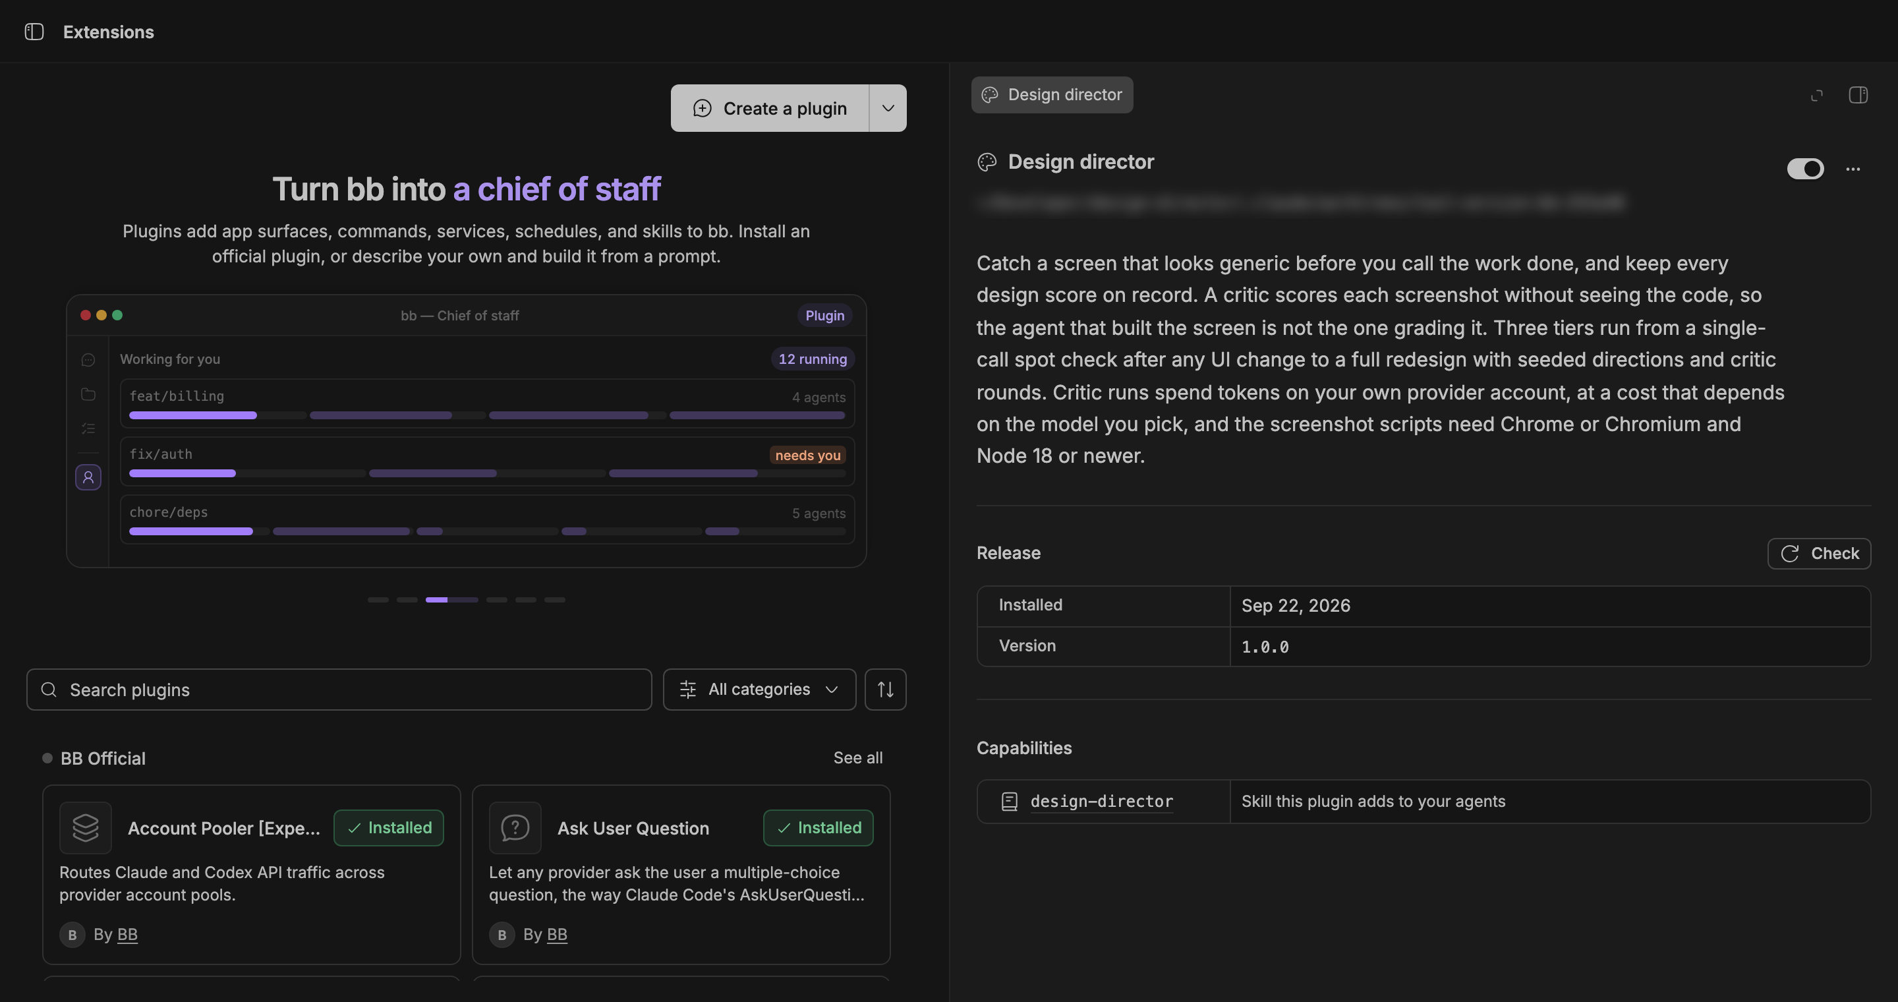Viewport: 1898px width, 1002px height.
Task: Open the Account Pooler plugin card icon
Action: [86, 827]
